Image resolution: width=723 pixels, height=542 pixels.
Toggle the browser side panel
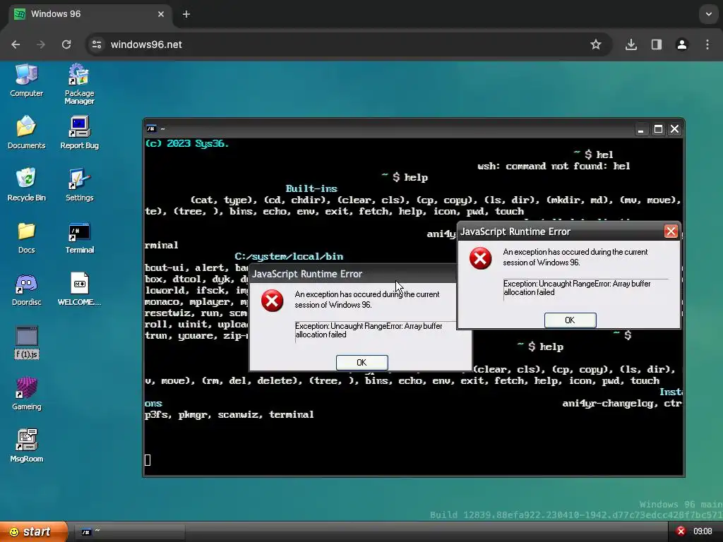pos(657,44)
